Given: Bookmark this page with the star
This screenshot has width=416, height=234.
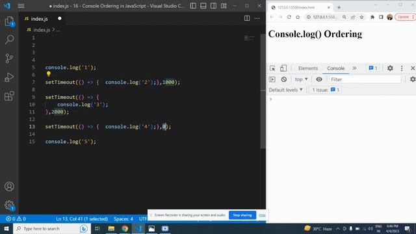Looking at the screenshot, I should (x=361, y=17).
